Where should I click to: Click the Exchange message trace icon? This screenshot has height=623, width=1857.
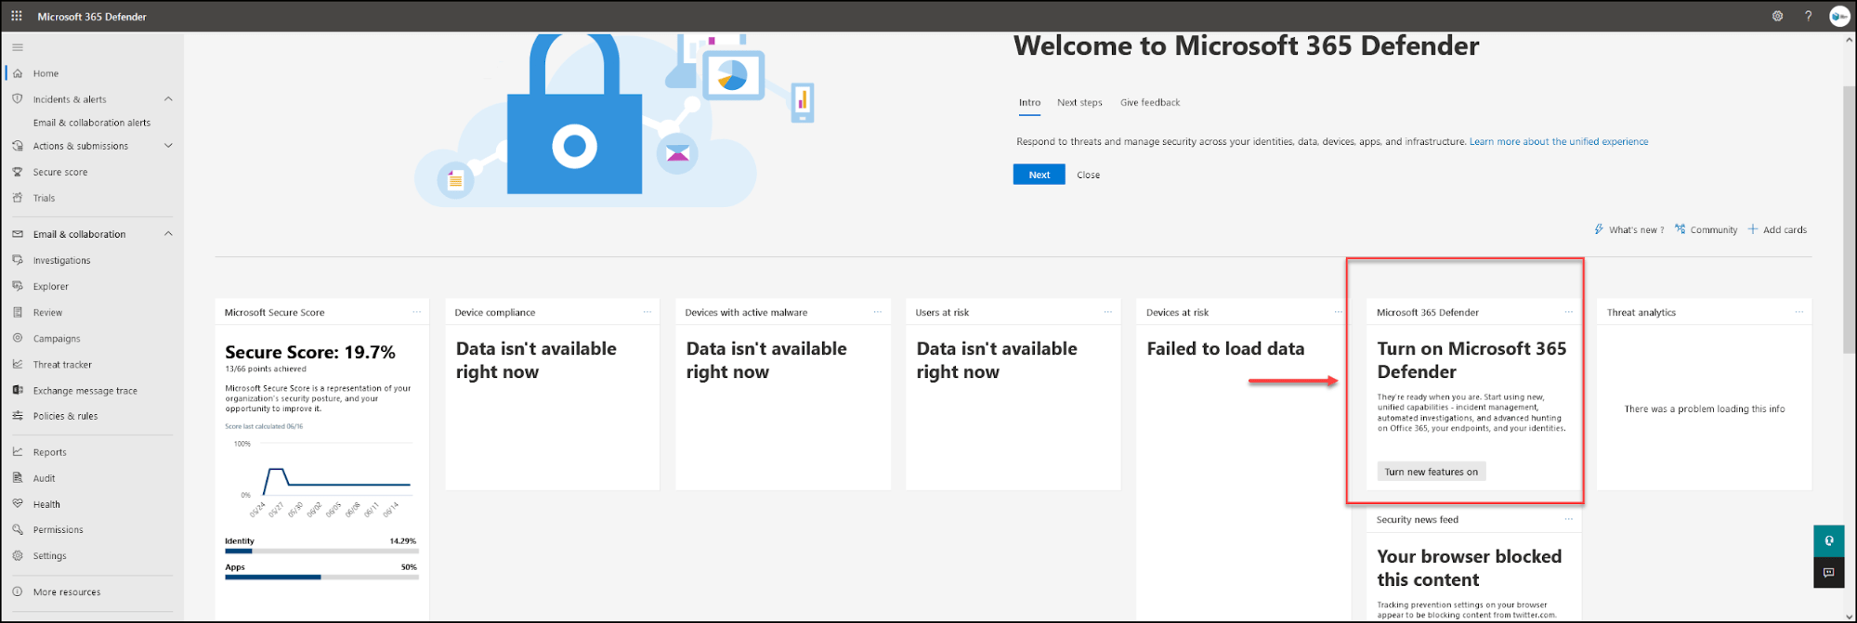click(18, 390)
